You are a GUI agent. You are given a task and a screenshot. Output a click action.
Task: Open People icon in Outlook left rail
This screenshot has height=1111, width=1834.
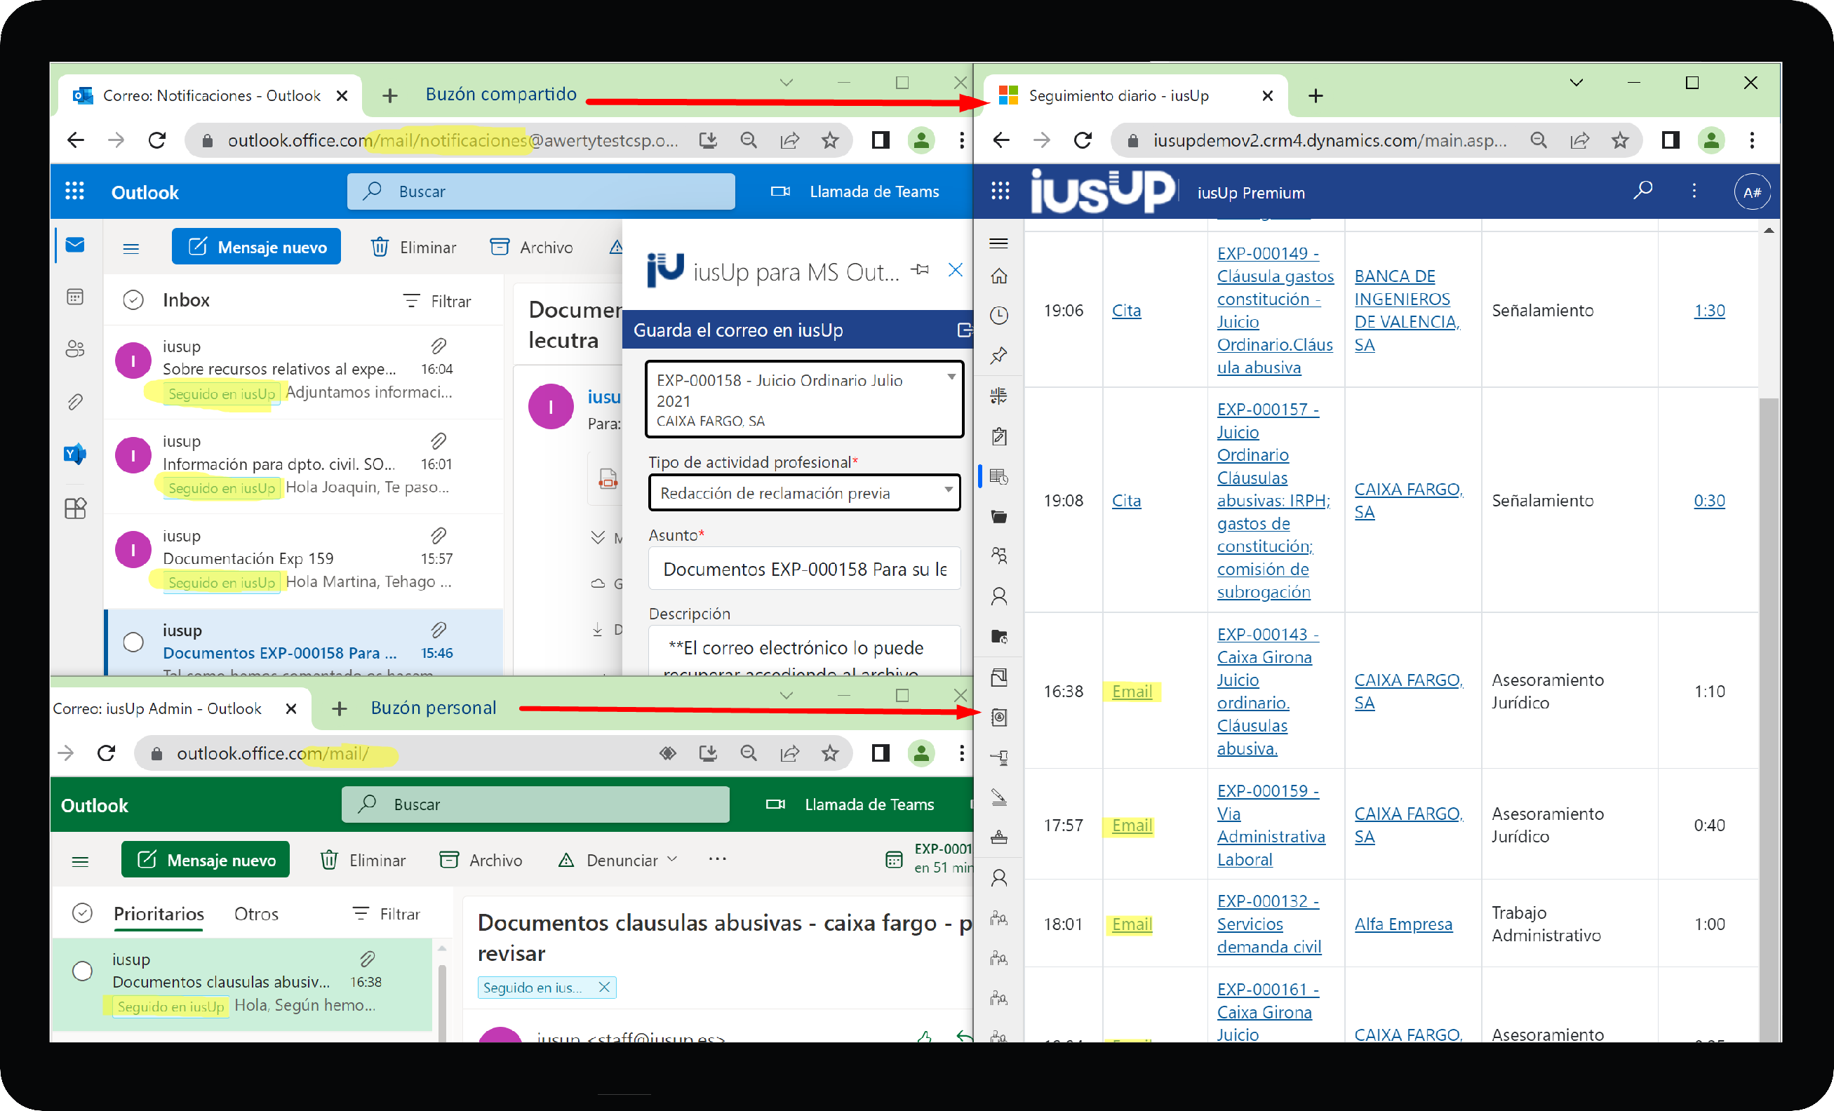tap(74, 349)
